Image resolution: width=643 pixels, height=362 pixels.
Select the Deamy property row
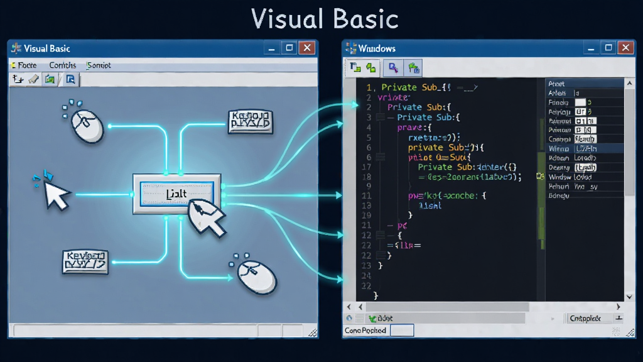tap(585, 167)
